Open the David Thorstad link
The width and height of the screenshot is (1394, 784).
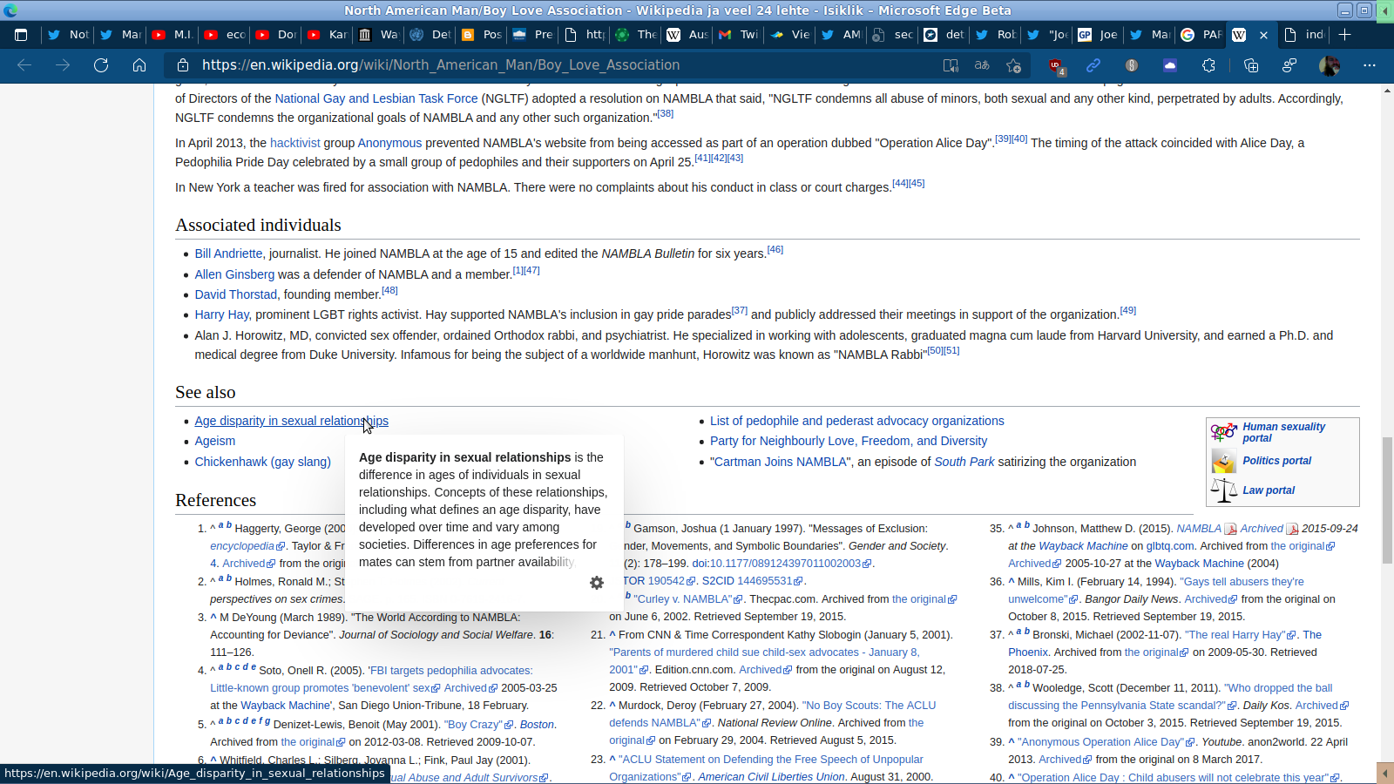tap(236, 294)
